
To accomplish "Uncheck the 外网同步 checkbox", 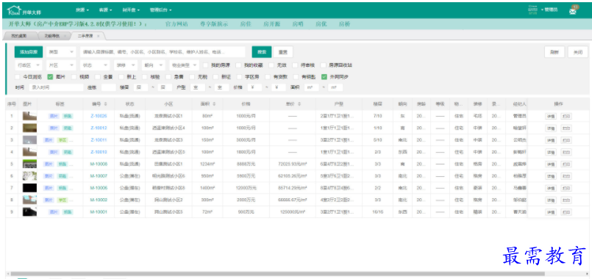I will 324,77.
